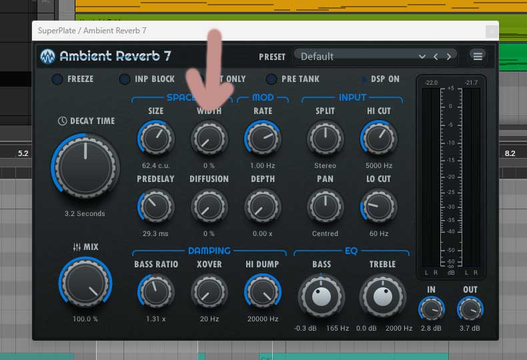This screenshot has height=360, width=527.
Task: Select next preset with right arrow
Action: [x=448, y=57]
